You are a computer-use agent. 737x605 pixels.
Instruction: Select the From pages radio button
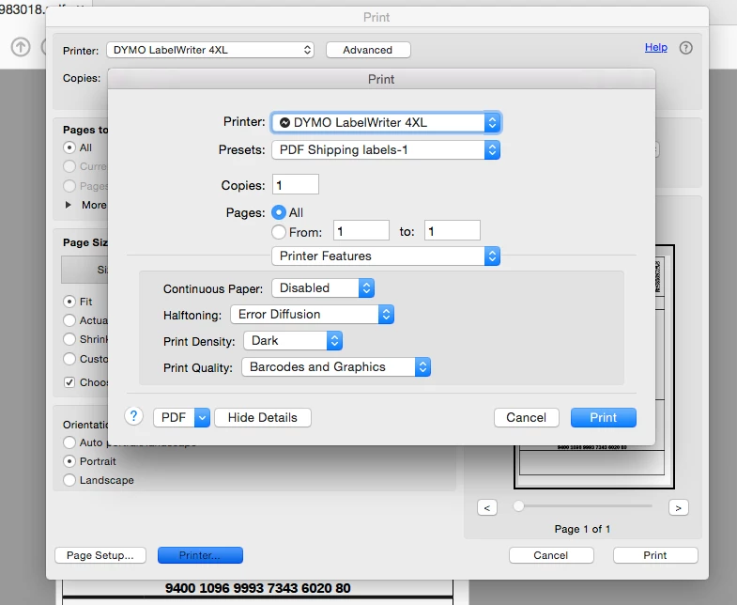point(279,232)
